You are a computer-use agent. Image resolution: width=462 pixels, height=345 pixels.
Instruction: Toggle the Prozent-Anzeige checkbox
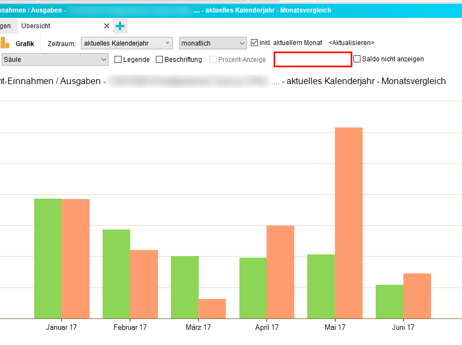tap(213, 60)
